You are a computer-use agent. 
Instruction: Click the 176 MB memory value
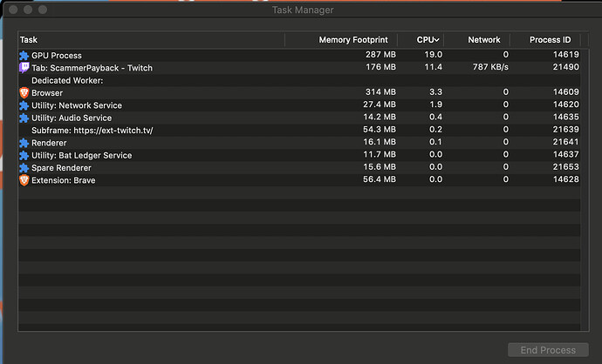[x=380, y=67]
